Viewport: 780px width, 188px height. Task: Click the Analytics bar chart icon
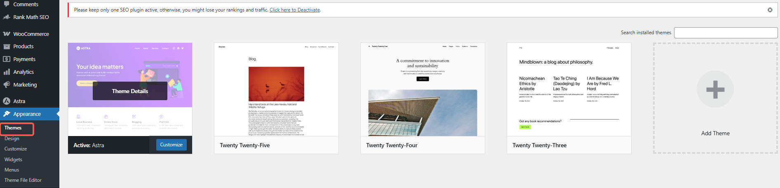pos(7,72)
